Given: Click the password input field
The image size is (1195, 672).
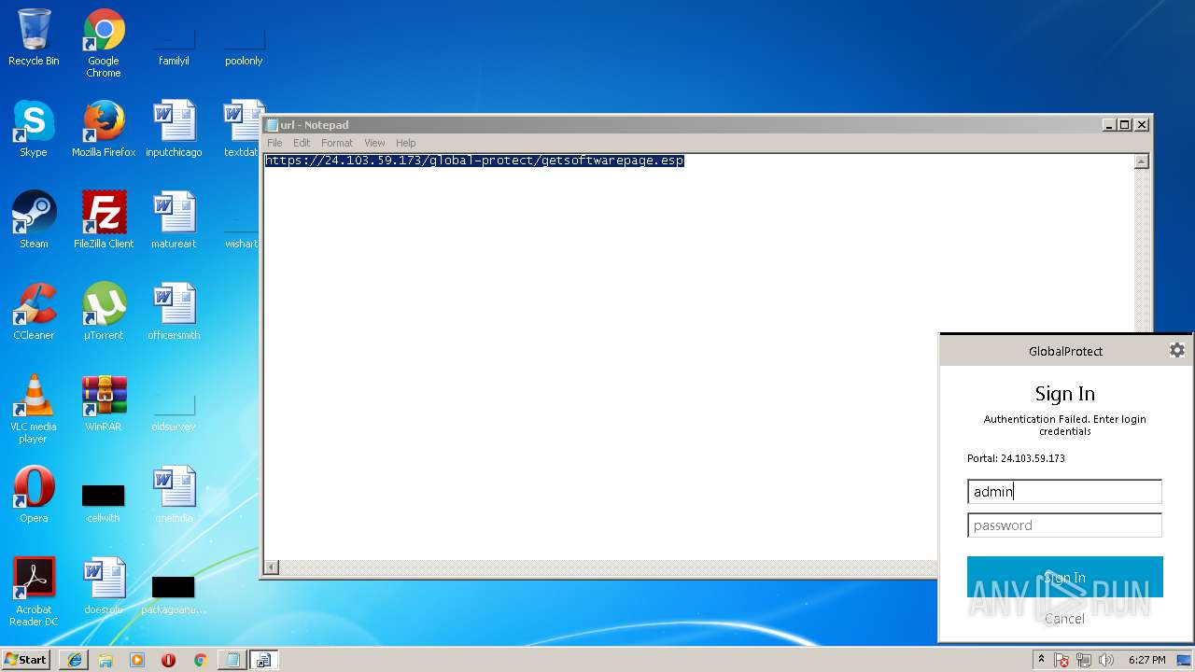Looking at the screenshot, I should (x=1064, y=525).
